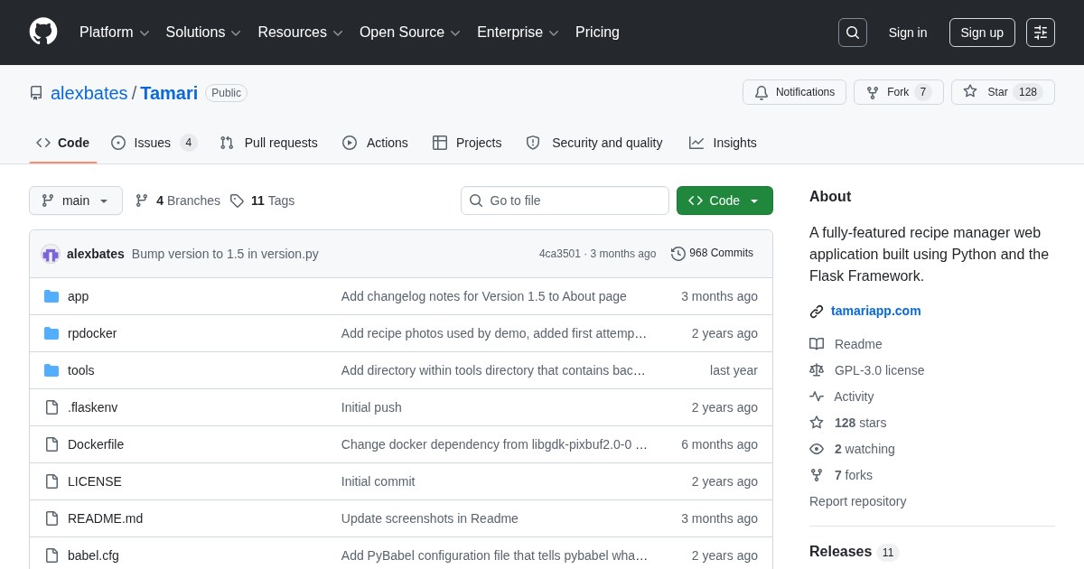Click the file icon for README.md
This screenshot has height=569, width=1084.
pos(51,518)
